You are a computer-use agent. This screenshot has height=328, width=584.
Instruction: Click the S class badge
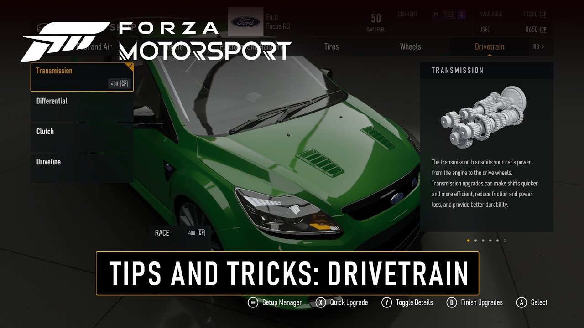point(462,15)
